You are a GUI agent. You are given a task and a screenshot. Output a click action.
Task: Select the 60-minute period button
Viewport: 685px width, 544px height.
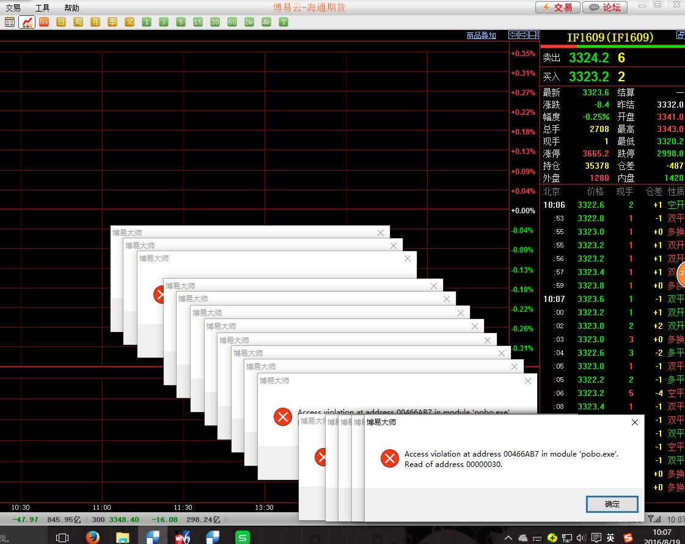pyautogui.click(x=232, y=22)
